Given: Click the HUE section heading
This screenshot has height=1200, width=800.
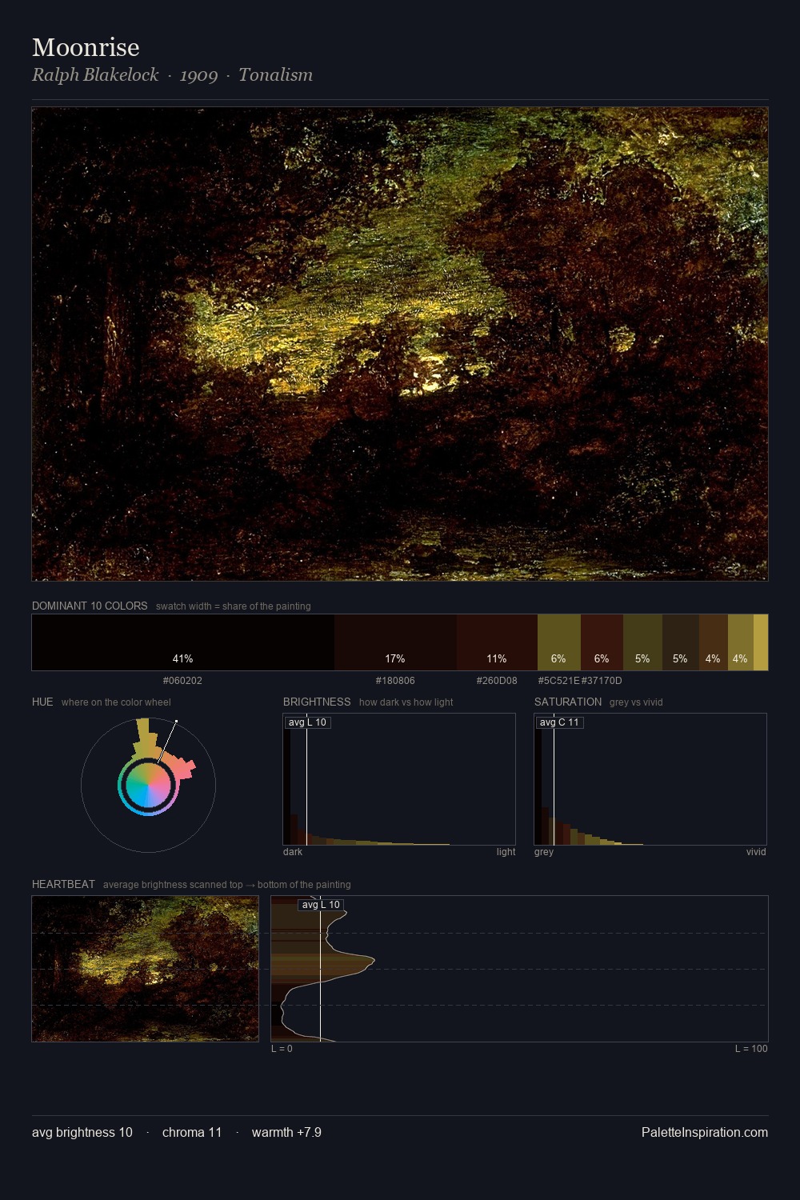Looking at the screenshot, I should 42,702.
